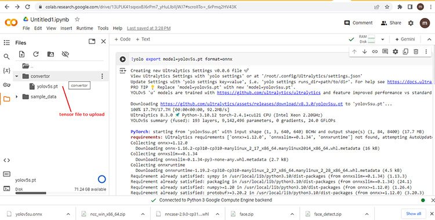Open ncc_win_x86_64.zip download options arrow
The image size is (435, 220).
[x=143, y=214]
